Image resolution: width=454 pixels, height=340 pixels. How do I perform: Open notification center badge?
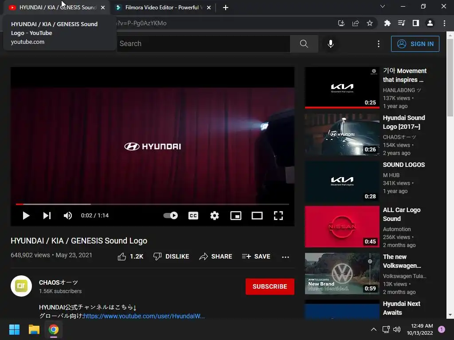pyautogui.click(x=442, y=329)
